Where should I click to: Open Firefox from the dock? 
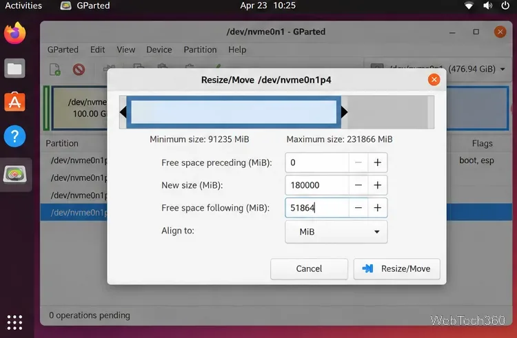point(15,33)
